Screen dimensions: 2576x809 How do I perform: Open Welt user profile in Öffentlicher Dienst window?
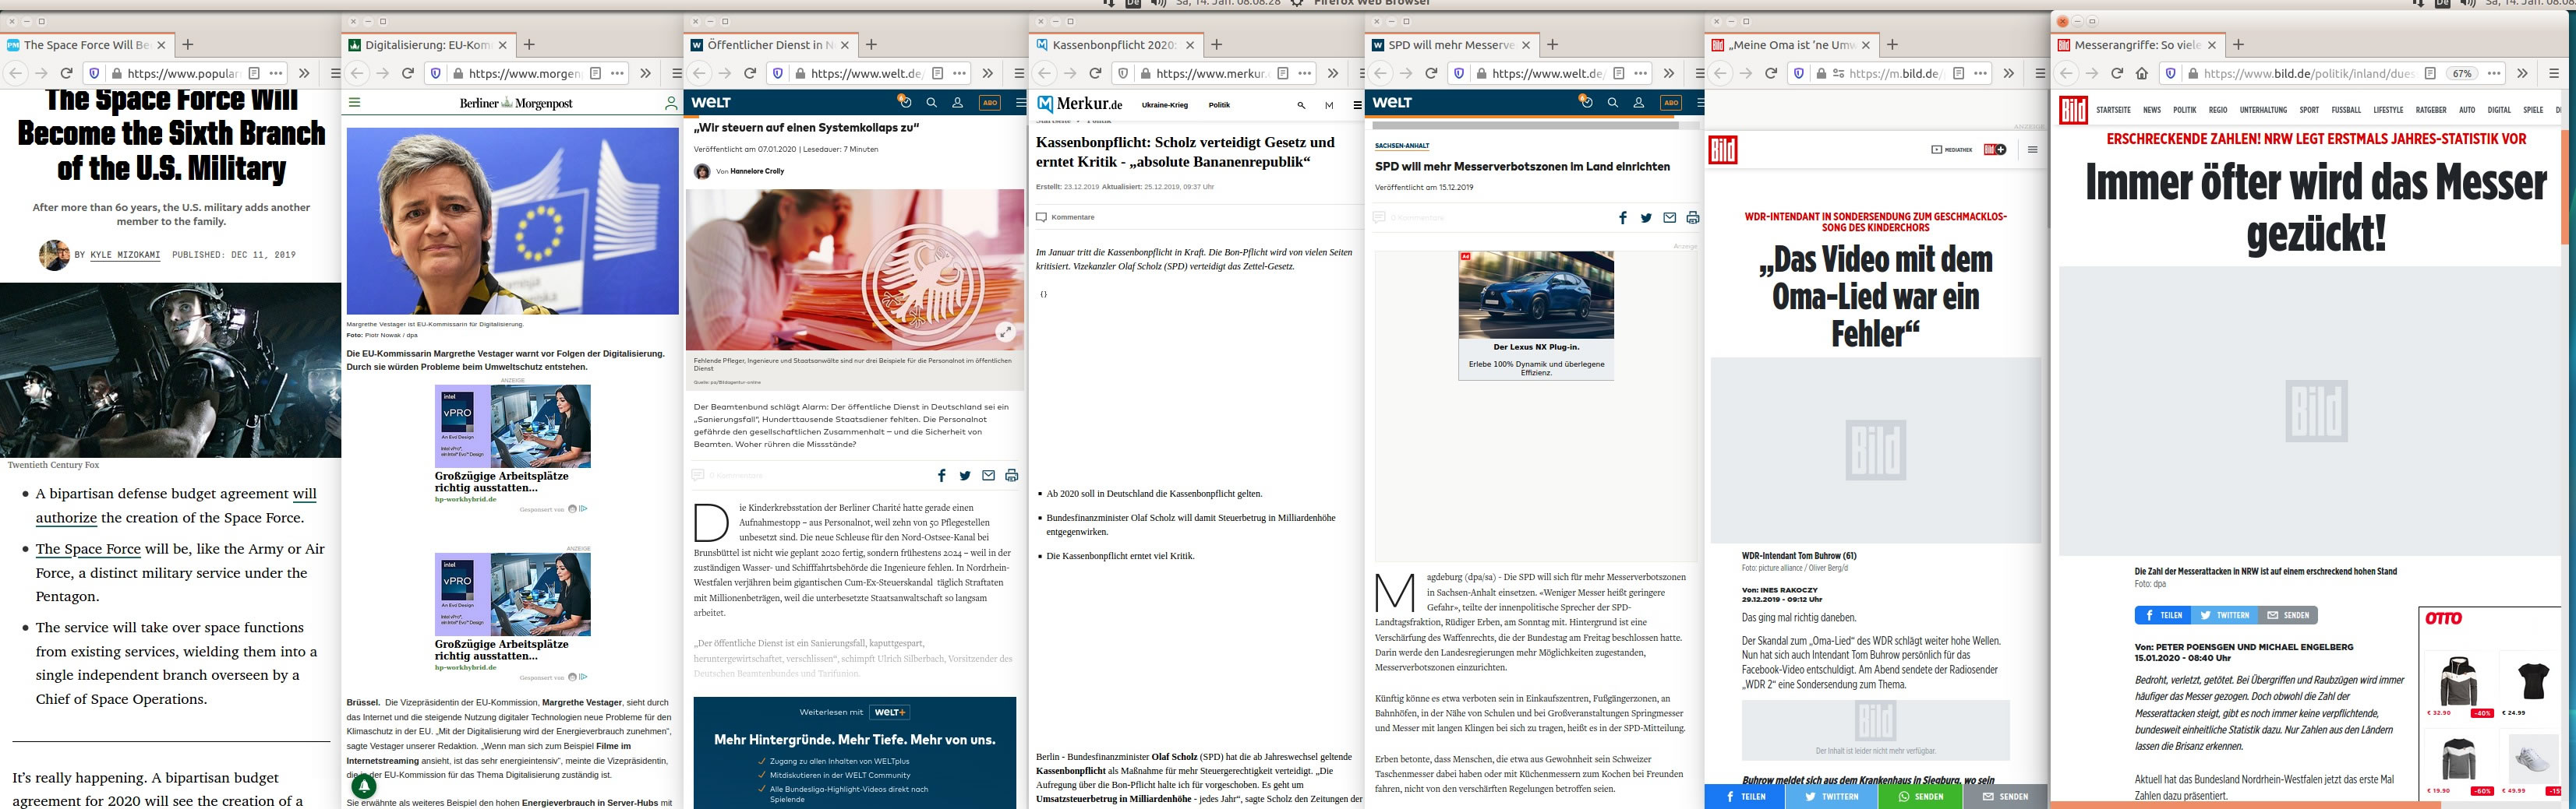click(957, 103)
